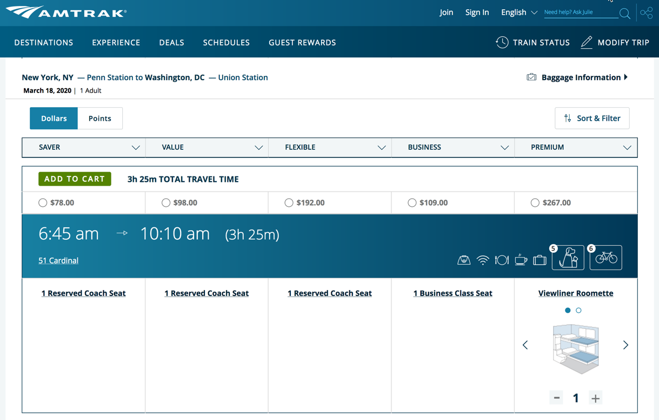
Task: Increase Viewliner Roomette quantity with plus stepper
Action: click(595, 397)
